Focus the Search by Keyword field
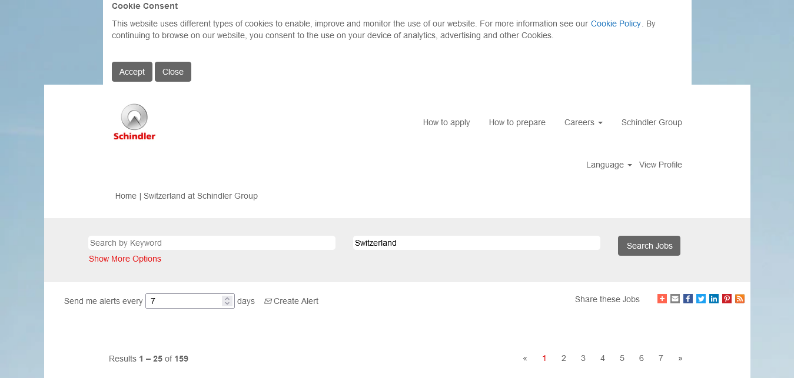Viewport: 804px width, 378px height. (x=212, y=243)
